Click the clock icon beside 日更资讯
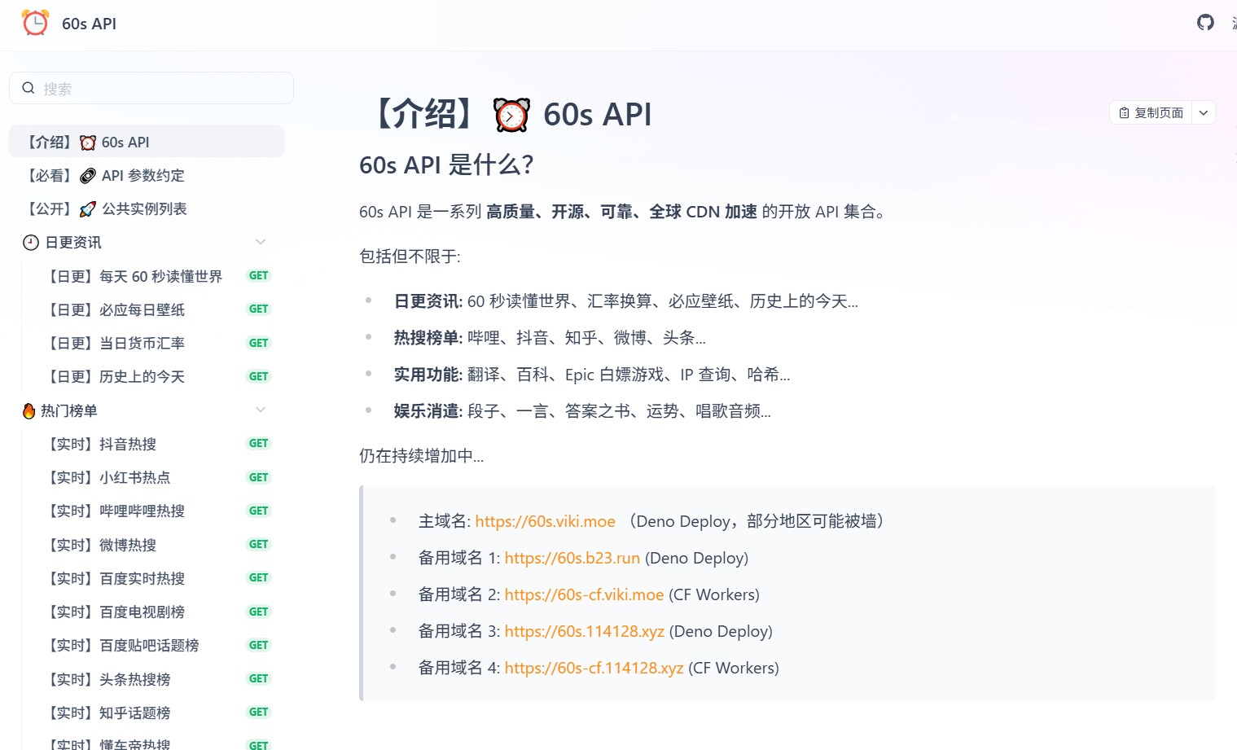 pyautogui.click(x=31, y=242)
